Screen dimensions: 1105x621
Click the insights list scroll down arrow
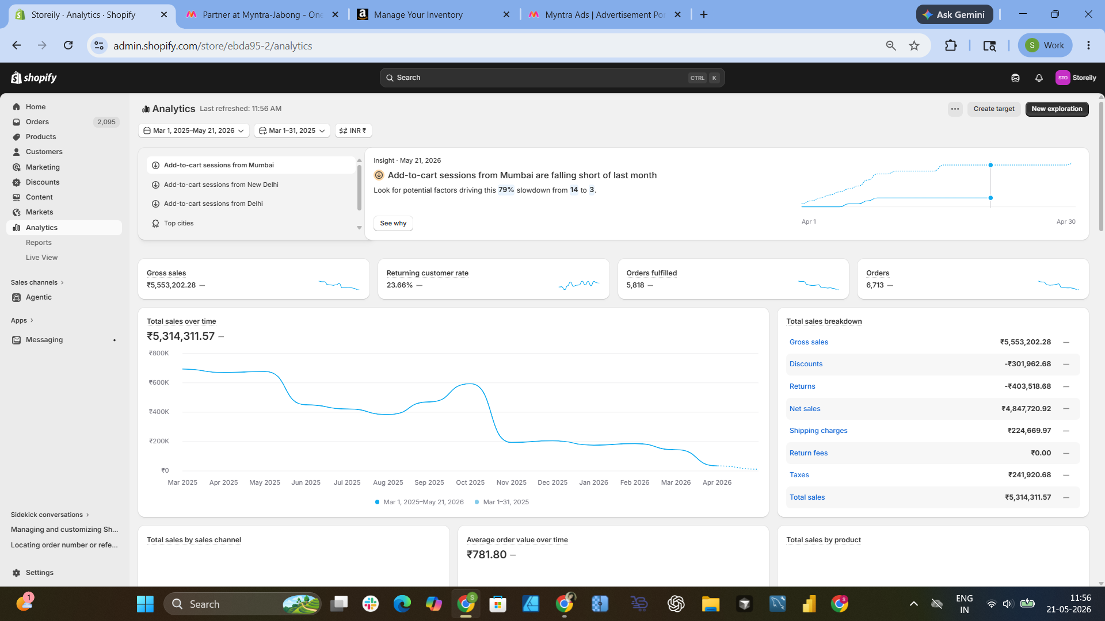pos(359,228)
